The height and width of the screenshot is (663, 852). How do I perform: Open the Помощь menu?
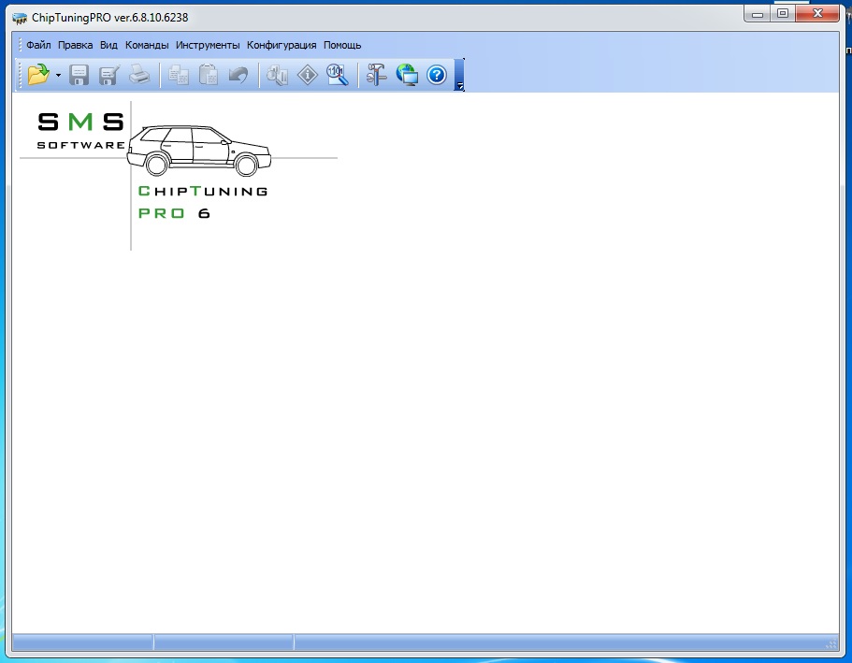click(342, 45)
